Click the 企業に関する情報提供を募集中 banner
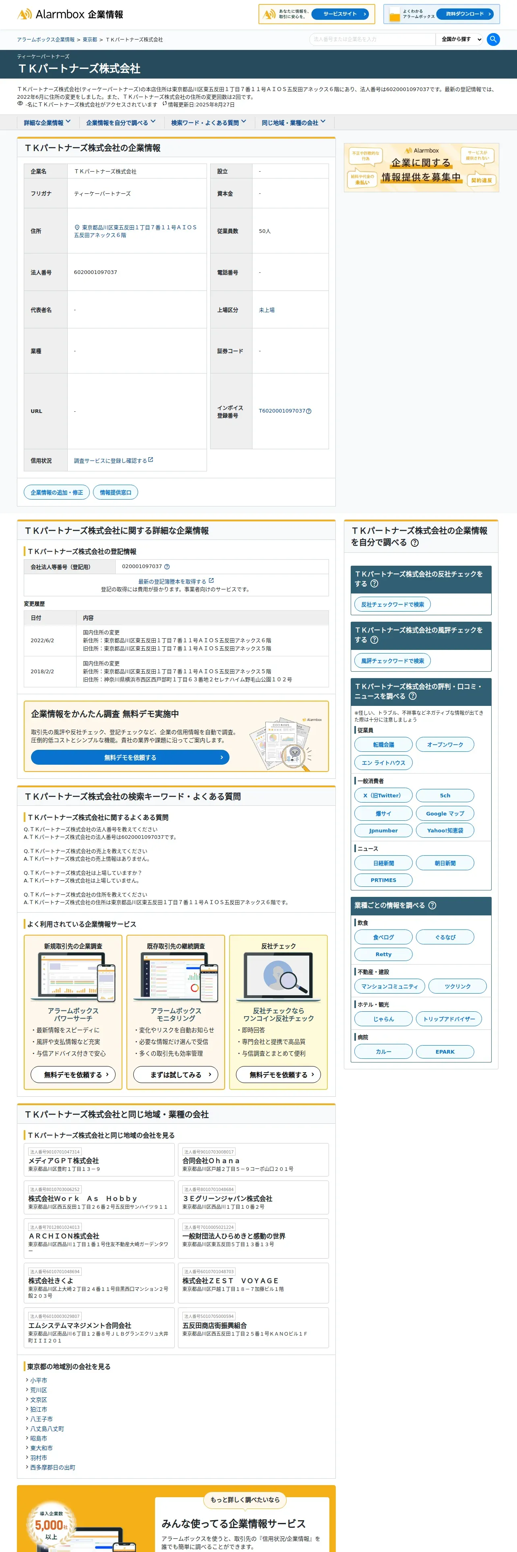517x1552 pixels. [421, 168]
